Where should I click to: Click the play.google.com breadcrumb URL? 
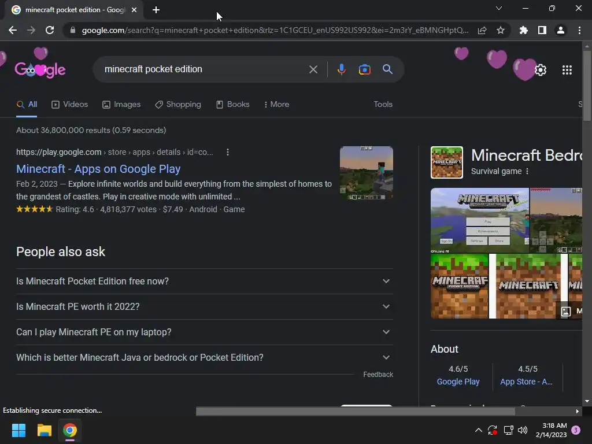[114, 152]
